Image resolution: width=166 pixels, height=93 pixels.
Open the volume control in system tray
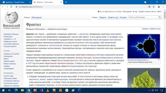(x=153, y=90)
